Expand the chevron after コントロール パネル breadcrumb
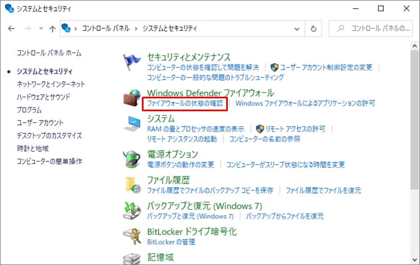 [136, 29]
